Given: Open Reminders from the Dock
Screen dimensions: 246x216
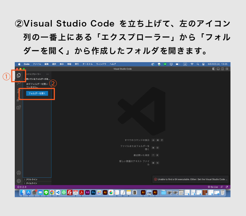Looking at the screenshot, I should [x=117, y=192].
